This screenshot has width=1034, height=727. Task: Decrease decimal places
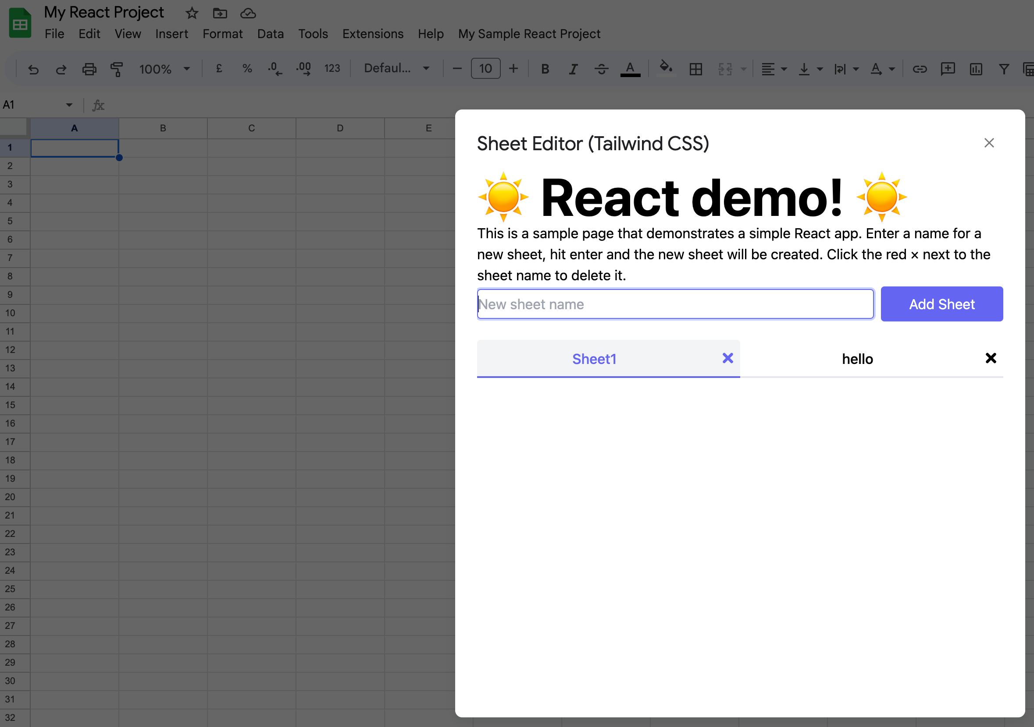click(275, 68)
